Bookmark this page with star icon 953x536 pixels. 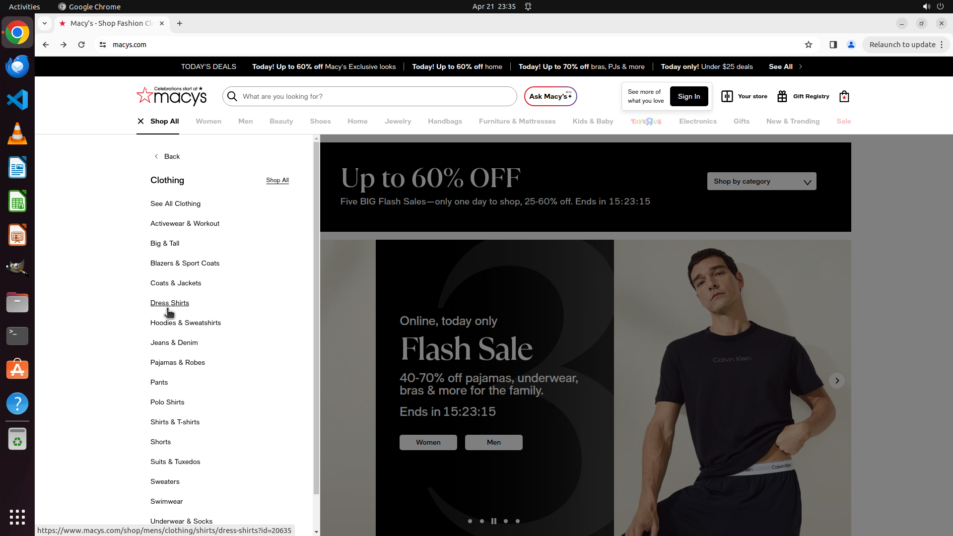click(x=808, y=45)
